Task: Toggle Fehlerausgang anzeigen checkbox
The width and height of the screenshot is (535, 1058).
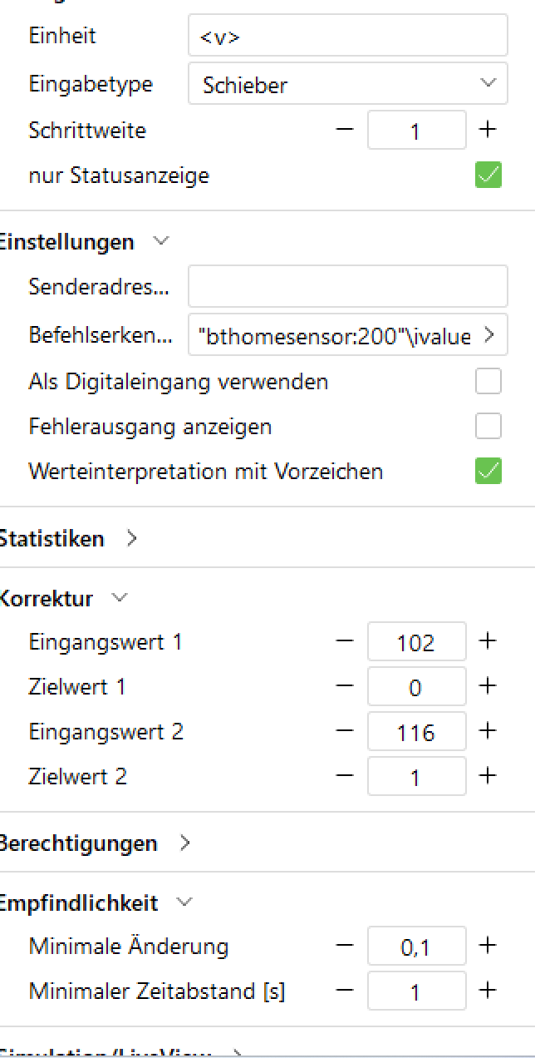Action: point(488,427)
